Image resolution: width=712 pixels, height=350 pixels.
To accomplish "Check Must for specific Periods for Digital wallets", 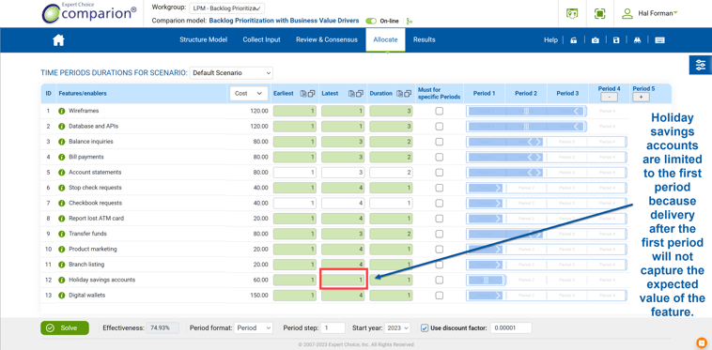I will click(439, 296).
